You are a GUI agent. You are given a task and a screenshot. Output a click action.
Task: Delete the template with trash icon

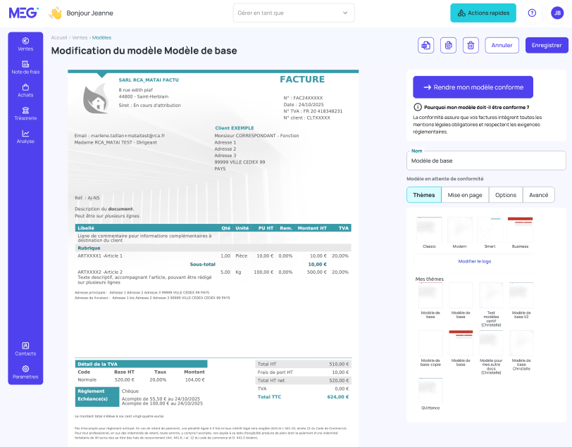471,45
